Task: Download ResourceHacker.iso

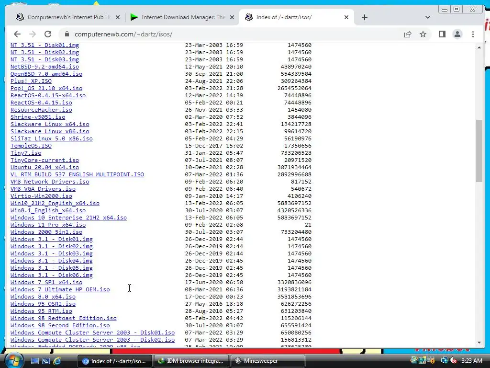Action: click(x=41, y=110)
